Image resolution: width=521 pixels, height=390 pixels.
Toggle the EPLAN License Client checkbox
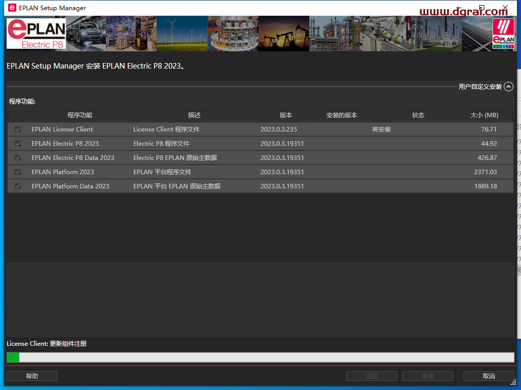coord(18,129)
